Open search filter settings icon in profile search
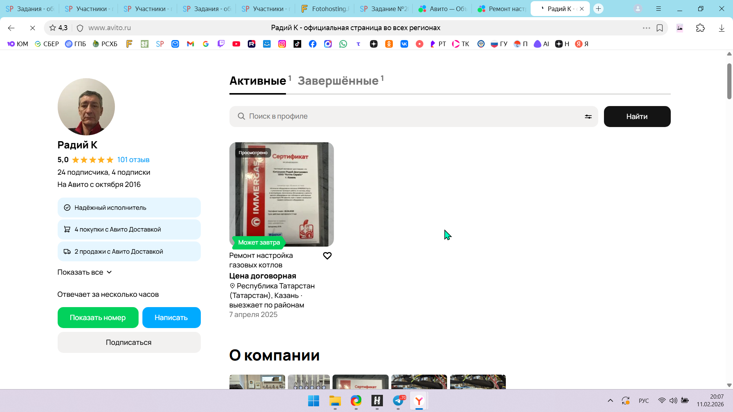This screenshot has width=733, height=412. coord(588,117)
